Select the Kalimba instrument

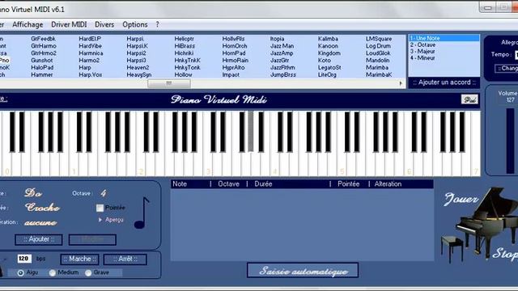coord(328,39)
